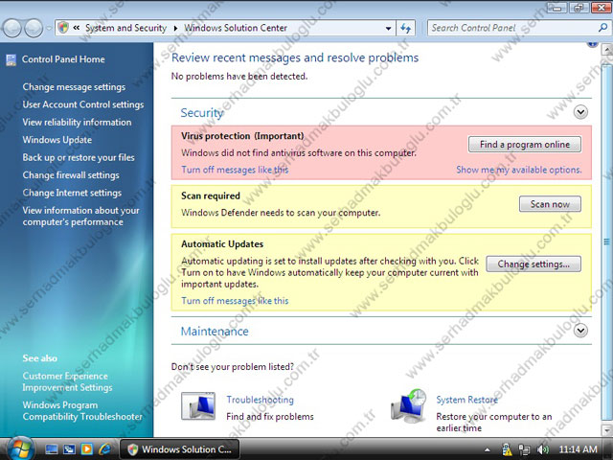Click Turn off messages under Virus protection
This screenshot has height=460, width=613.
pyautogui.click(x=235, y=170)
